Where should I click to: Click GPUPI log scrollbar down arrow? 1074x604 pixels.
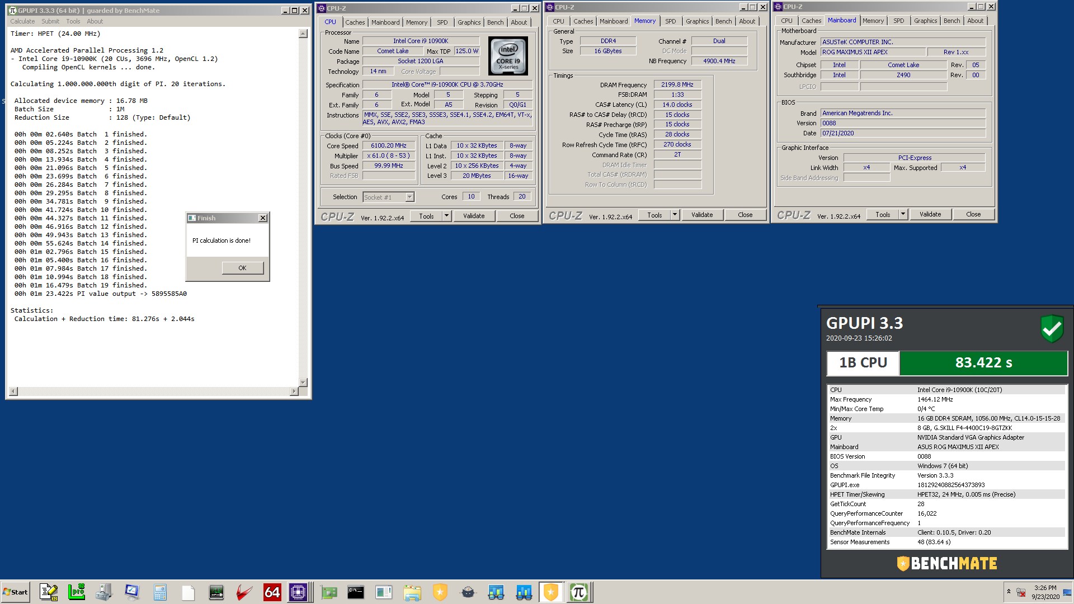click(303, 383)
